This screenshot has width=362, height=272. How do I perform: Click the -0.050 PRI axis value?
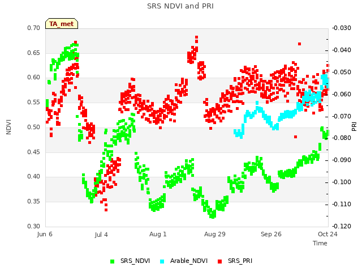(342, 72)
